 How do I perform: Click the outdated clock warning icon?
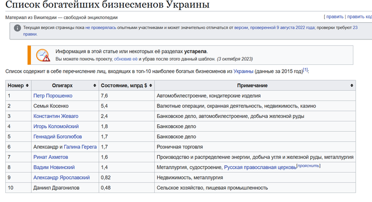[x=43, y=55]
